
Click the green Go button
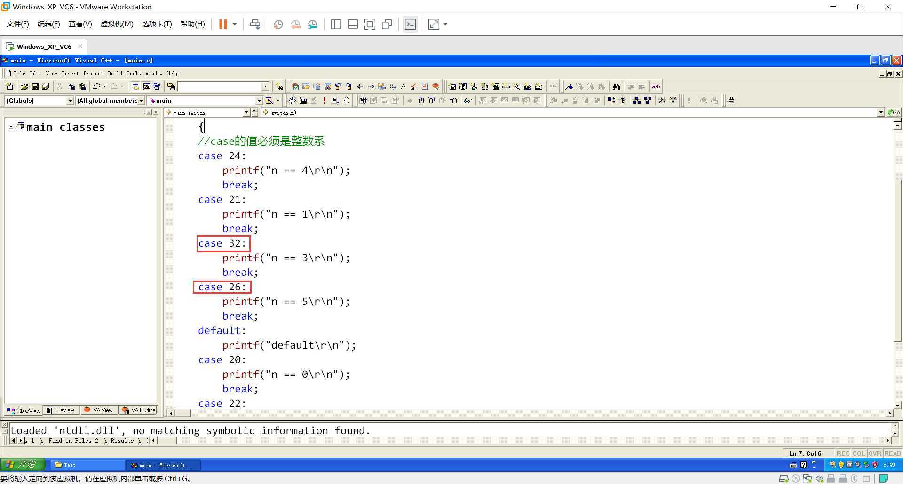[894, 113]
